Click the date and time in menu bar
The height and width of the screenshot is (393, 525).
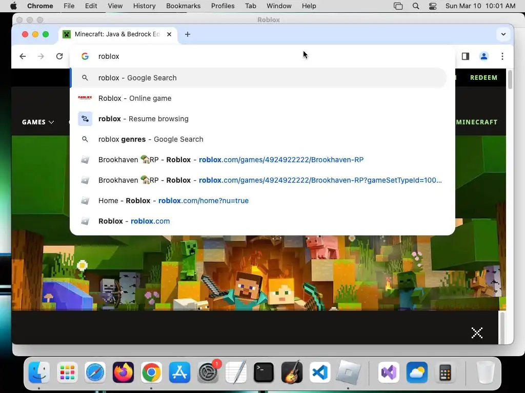(x=480, y=6)
